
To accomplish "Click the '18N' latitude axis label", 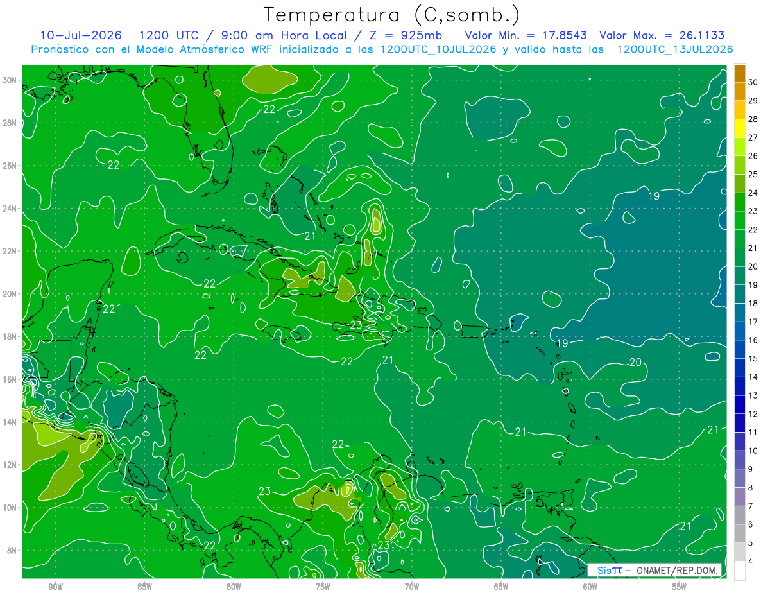I will click(x=11, y=336).
